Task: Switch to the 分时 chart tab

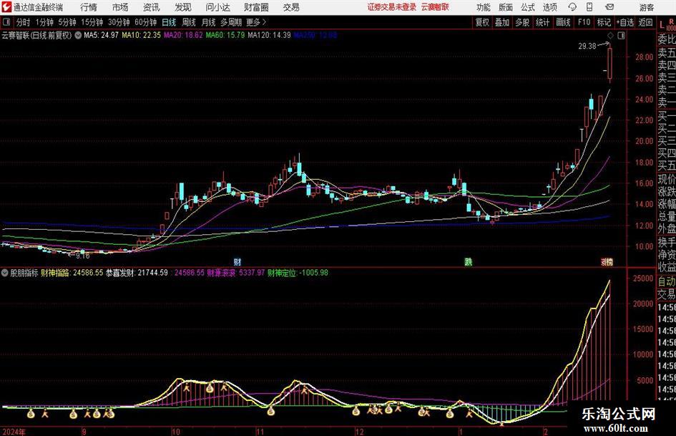Action: click(x=24, y=22)
